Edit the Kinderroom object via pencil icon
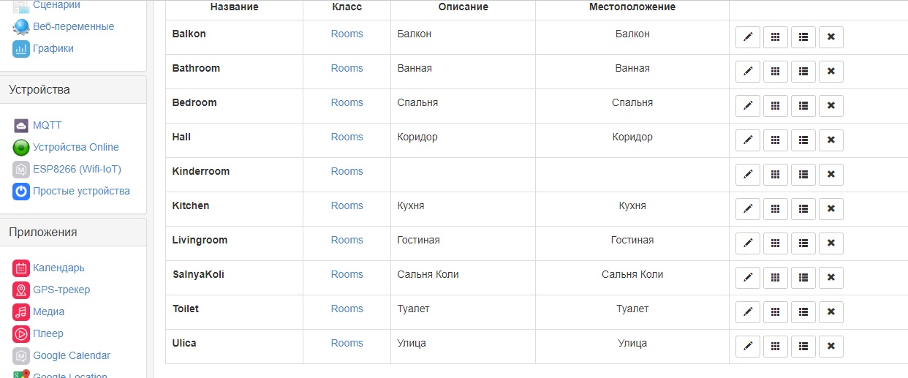The width and height of the screenshot is (908, 378). (x=747, y=175)
